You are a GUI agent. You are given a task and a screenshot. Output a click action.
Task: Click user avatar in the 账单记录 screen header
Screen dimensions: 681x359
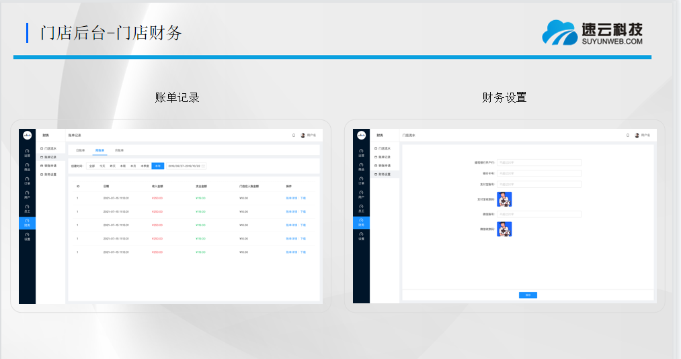pyautogui.click(x=303, y=135)
